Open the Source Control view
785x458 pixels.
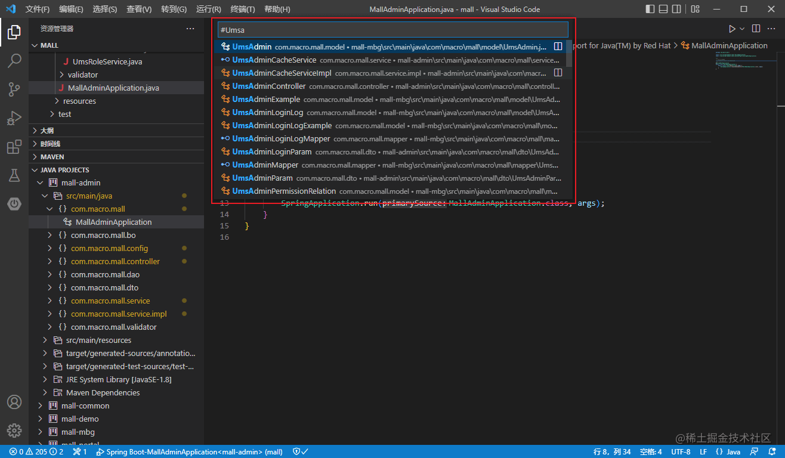[14, 89]
